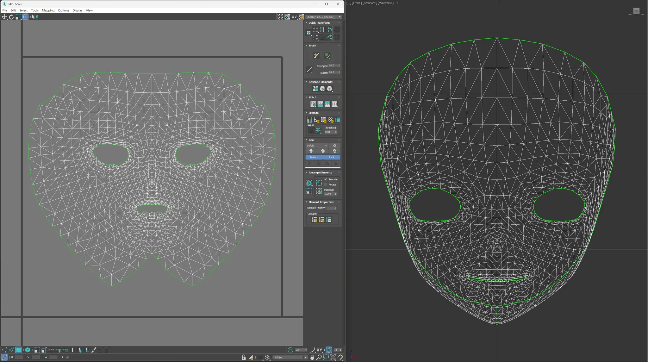Choose the Rotate tool in top toolbar
The width and height of the screenshot is (648, 362).
[x=11, y=17]
